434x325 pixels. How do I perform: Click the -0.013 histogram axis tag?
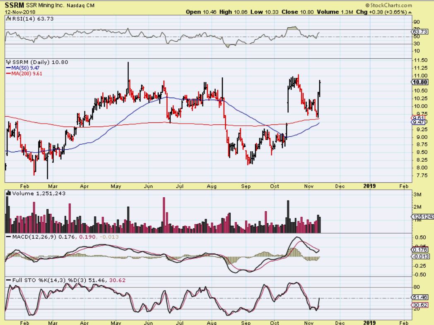click(421, 256)
